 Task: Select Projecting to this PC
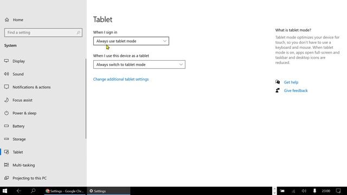pyautogui.click(x=29, y=178)
